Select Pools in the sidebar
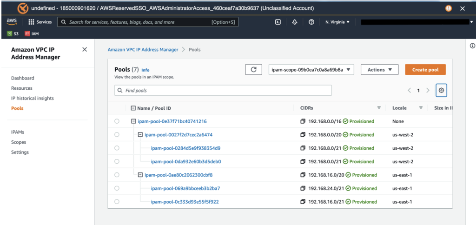The height and width of the screenshot is (225, 476). pyautogui.click(x=17, y=108)
